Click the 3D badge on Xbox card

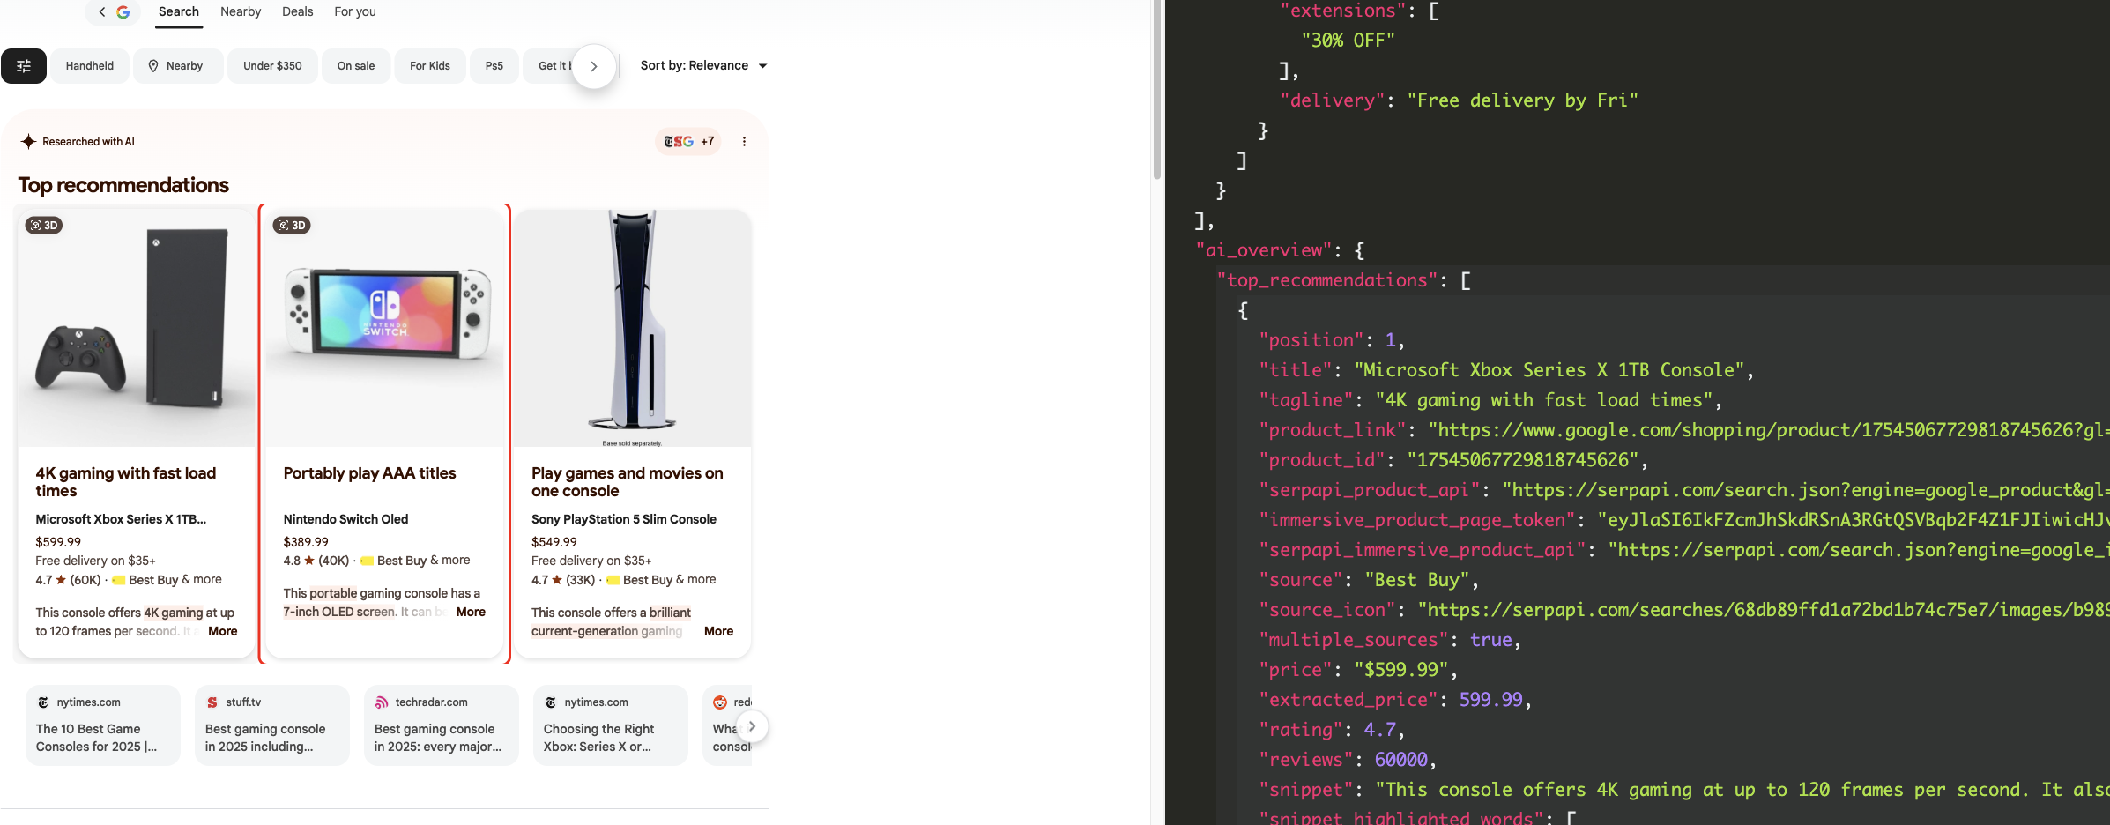pos(44,226)
